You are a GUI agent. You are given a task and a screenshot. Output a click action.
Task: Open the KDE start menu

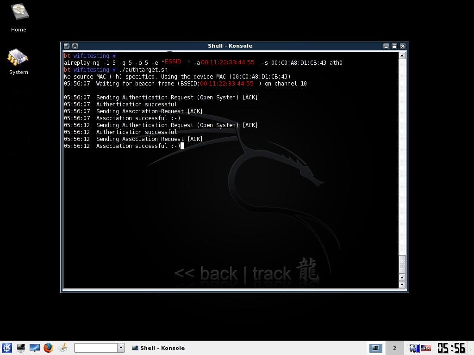(x=6, y=348)
